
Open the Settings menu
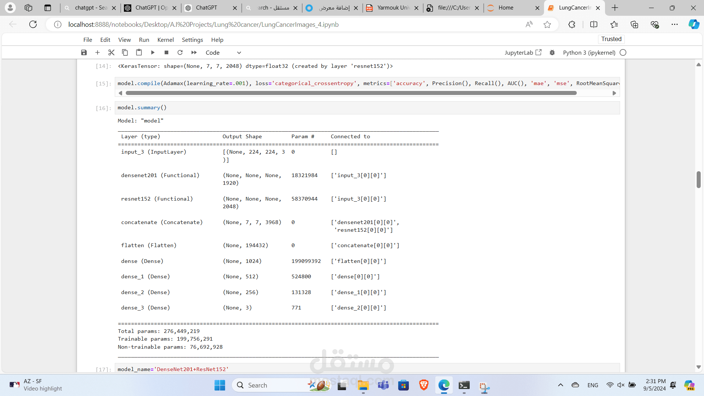coord(192,40)
